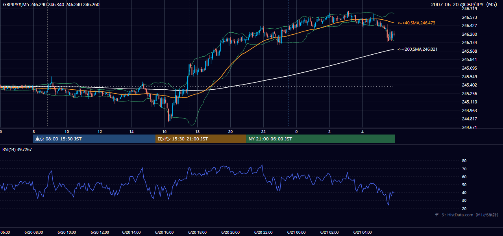Click RSI scale level 40
This screenshot has width=503, height=236.
464,192
